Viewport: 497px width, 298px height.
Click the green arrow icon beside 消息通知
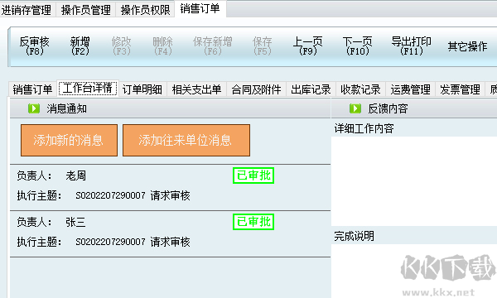click(34, 108)
